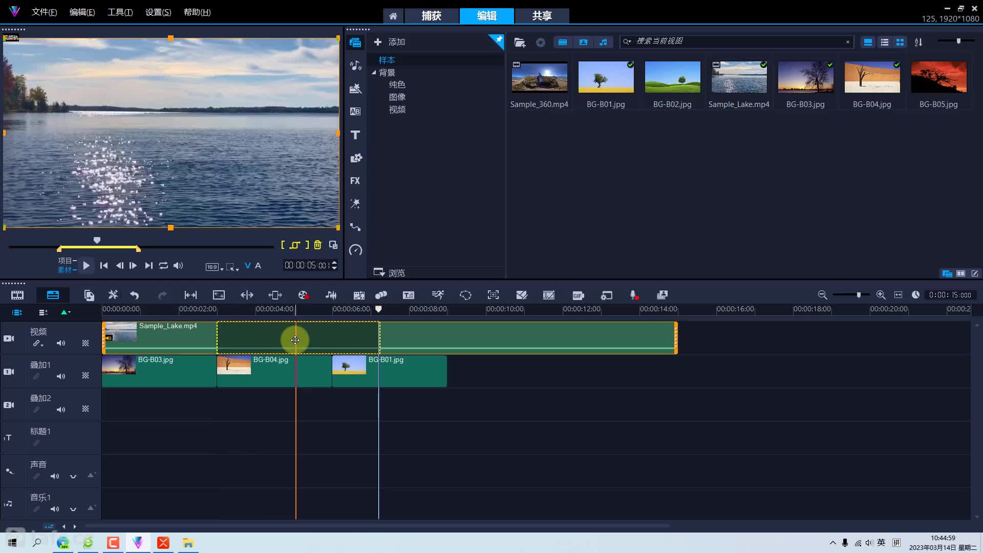Open the Media library panel icon
The height and width of the screenshot is (553, 983).
355,42
